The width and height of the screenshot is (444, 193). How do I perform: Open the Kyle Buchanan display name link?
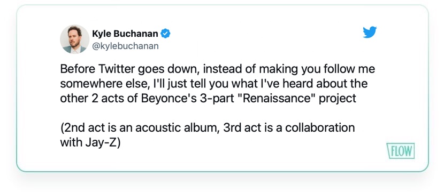click(125, 34)
